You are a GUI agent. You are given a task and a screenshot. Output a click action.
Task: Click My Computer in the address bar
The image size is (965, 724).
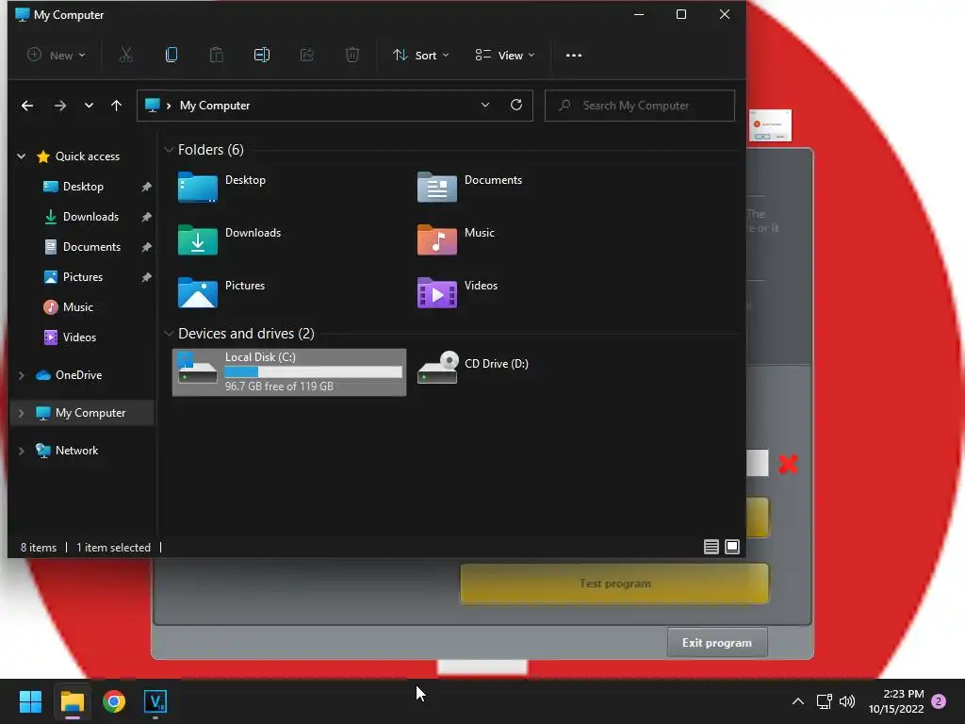click(215, 106)
